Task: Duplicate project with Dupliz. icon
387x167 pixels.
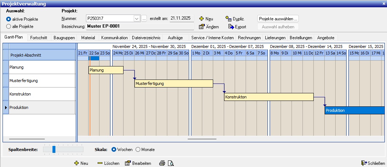Action: tap(228, 19)
